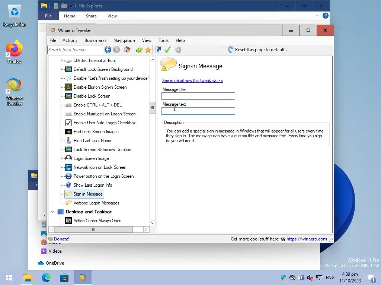
Task: Open the Help menu
Action: [180, 40]
